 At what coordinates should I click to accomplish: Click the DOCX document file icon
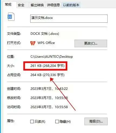coord(11,17)
